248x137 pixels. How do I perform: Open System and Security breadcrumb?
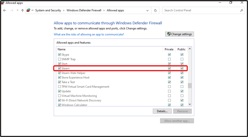tap(48, 10)
